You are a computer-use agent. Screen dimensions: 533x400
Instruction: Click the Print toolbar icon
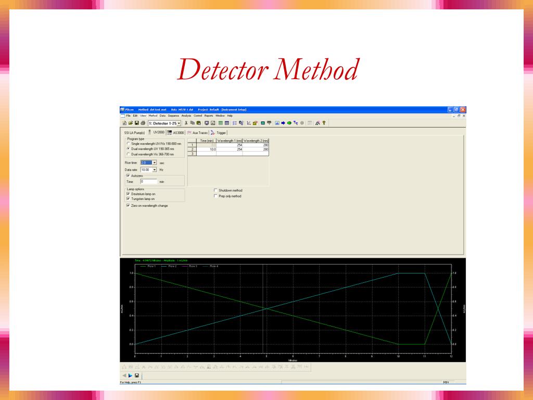click(143, 123)
